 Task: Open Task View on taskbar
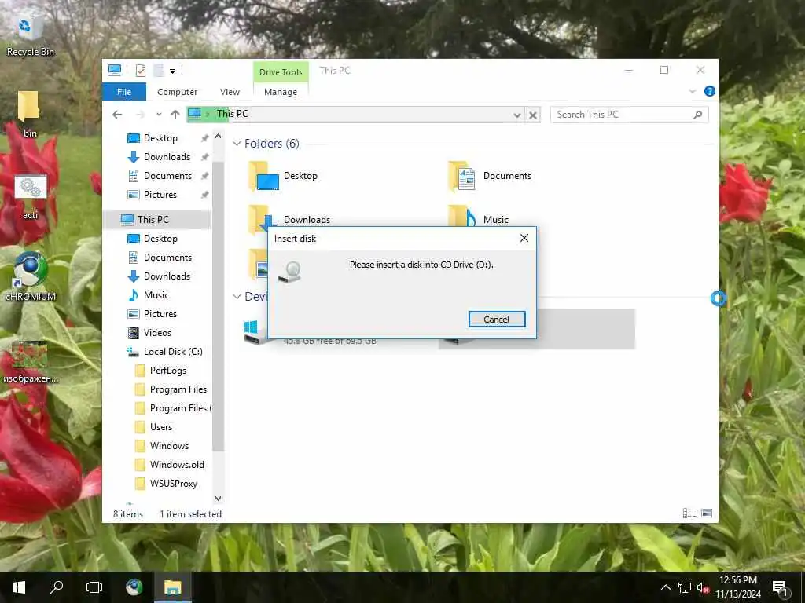point(94,587)
